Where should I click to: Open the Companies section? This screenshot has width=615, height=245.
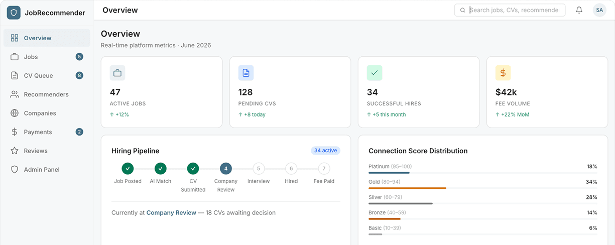(x=47, y=113)
